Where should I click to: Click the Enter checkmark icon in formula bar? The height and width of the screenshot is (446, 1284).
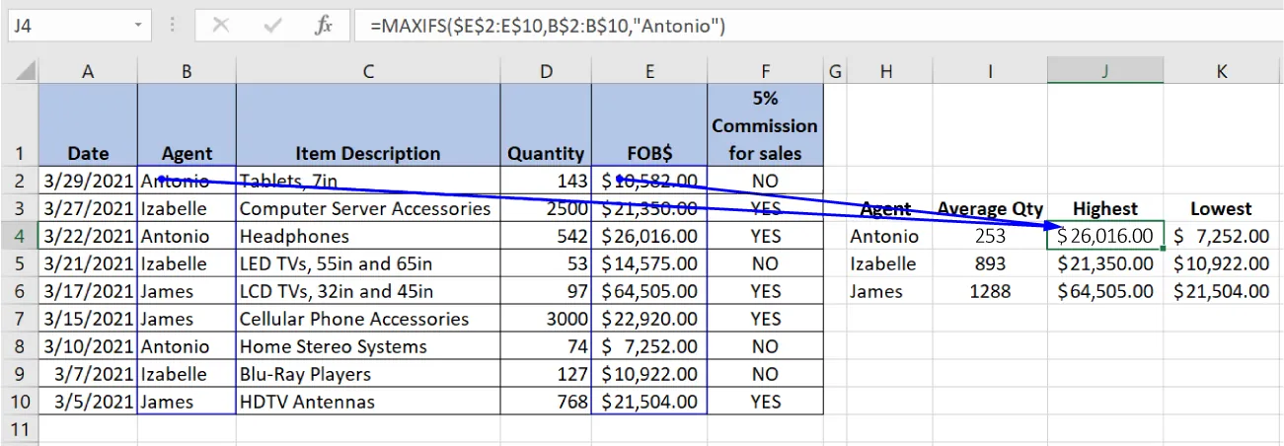click(271, 27)
